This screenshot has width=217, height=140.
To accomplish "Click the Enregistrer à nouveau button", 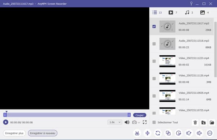I will point(43,133).
